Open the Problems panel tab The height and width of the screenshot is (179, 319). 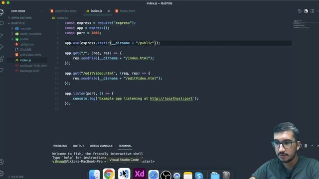click(60, 146)
